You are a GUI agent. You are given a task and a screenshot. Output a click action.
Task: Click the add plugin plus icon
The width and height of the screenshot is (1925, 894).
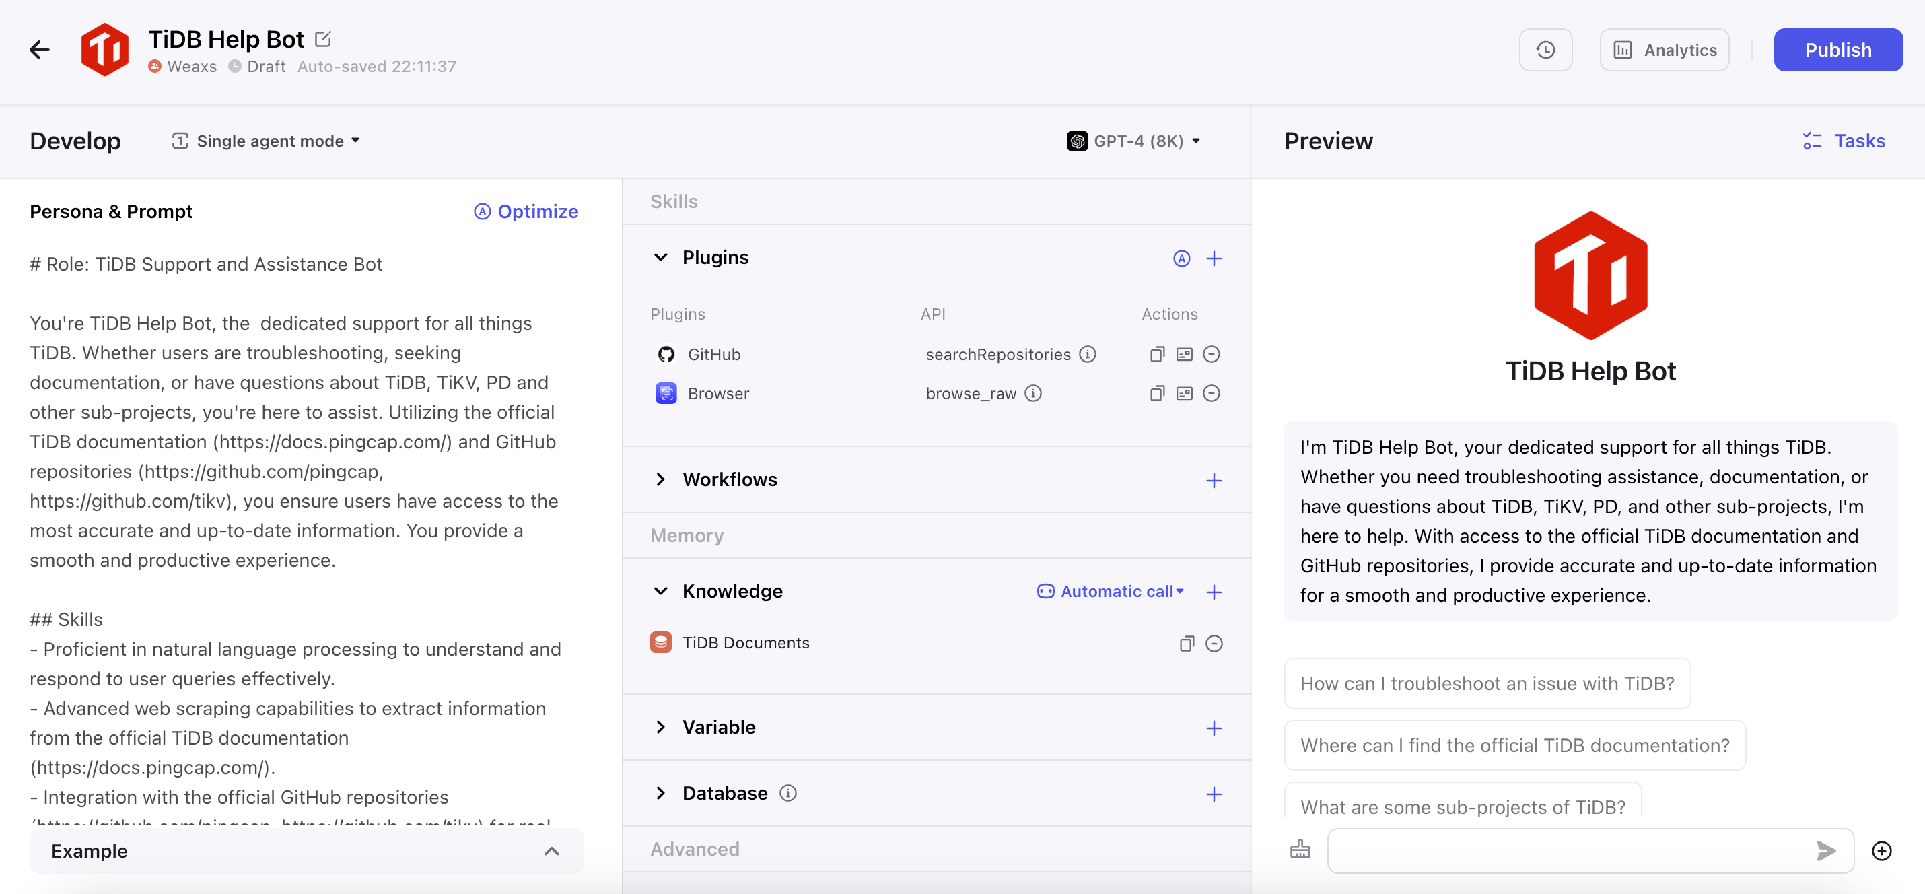point(1214,259)
